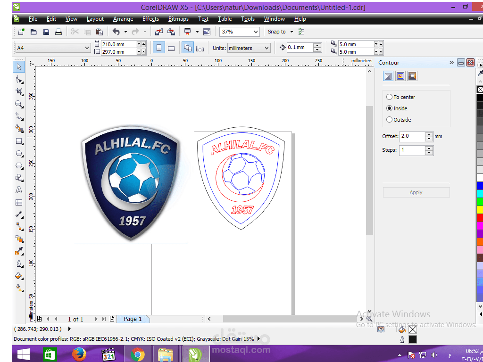Show the Contour Steps settings tab icon
The width and height of the screenshot is (483, 362).
coord(388,76)
